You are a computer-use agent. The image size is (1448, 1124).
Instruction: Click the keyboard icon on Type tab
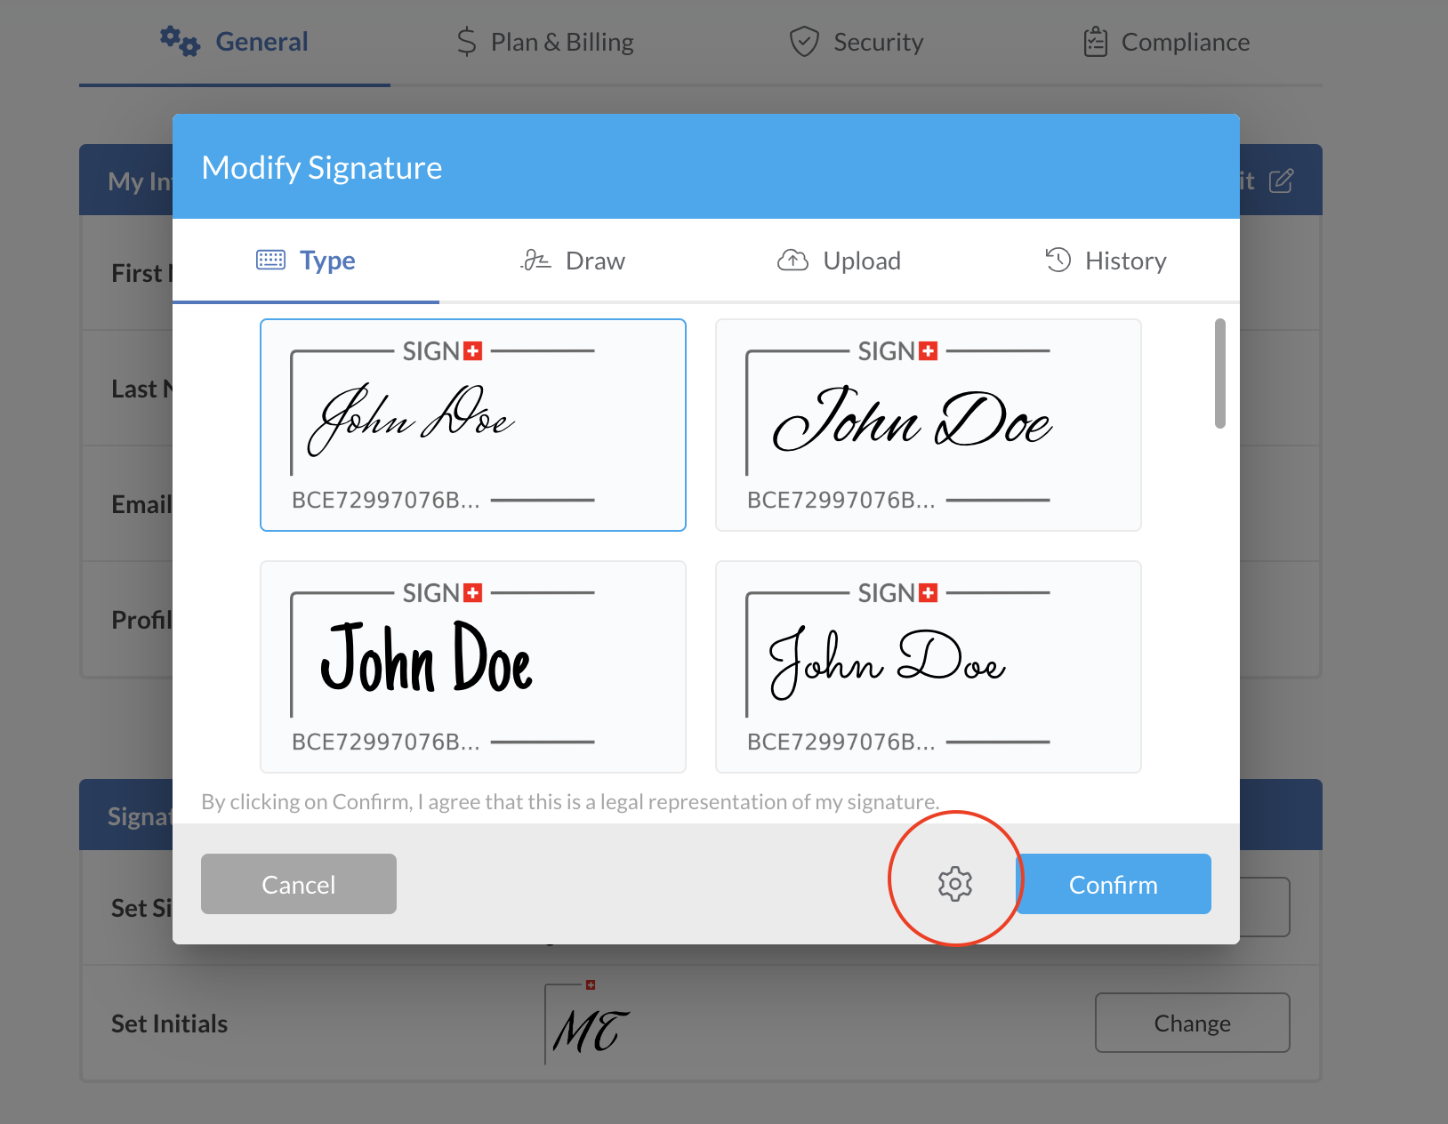coord(270,260)
